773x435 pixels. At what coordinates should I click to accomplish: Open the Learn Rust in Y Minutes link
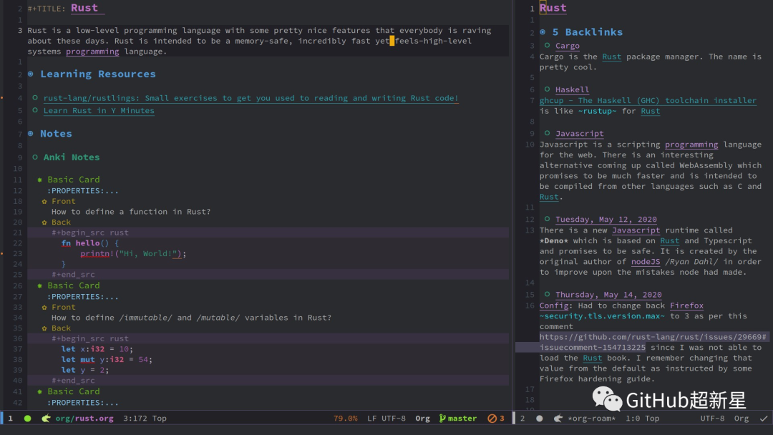pos(99,110)
